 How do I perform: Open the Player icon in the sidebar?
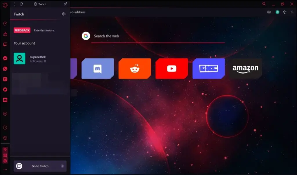(5, 114)
